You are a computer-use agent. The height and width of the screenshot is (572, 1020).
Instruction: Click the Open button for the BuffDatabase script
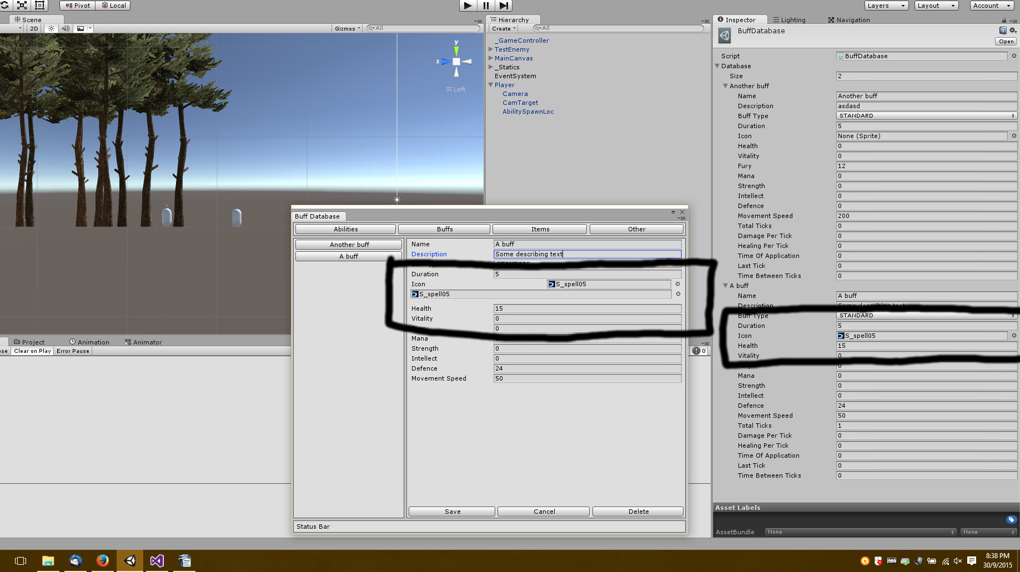coord(1006,41)
